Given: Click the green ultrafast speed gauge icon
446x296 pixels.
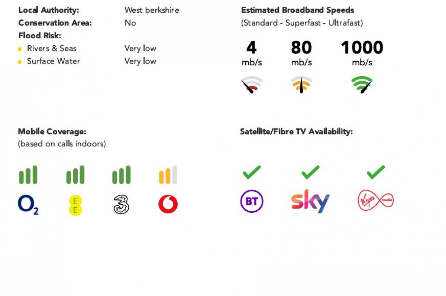Looking at the screenshot, I should coord(362,85).
